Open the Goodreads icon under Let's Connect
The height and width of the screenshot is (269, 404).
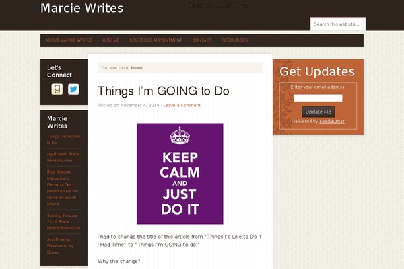pos(57,89)
